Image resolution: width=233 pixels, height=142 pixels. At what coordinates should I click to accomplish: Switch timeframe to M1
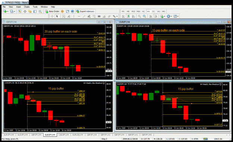pyautogui.click(x=123, y=12)
